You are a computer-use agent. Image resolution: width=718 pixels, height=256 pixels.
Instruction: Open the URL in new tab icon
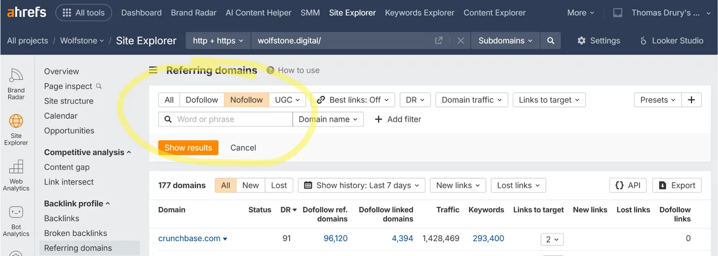pos(438,40)
